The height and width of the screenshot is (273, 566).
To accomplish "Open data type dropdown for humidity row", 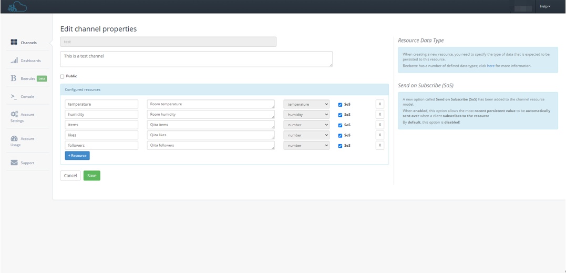I will pyautogui.click(x=306, y=115).
